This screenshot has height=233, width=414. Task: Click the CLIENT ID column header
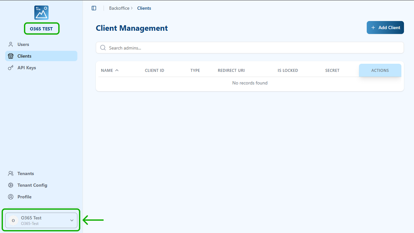(x=154, y=70)
